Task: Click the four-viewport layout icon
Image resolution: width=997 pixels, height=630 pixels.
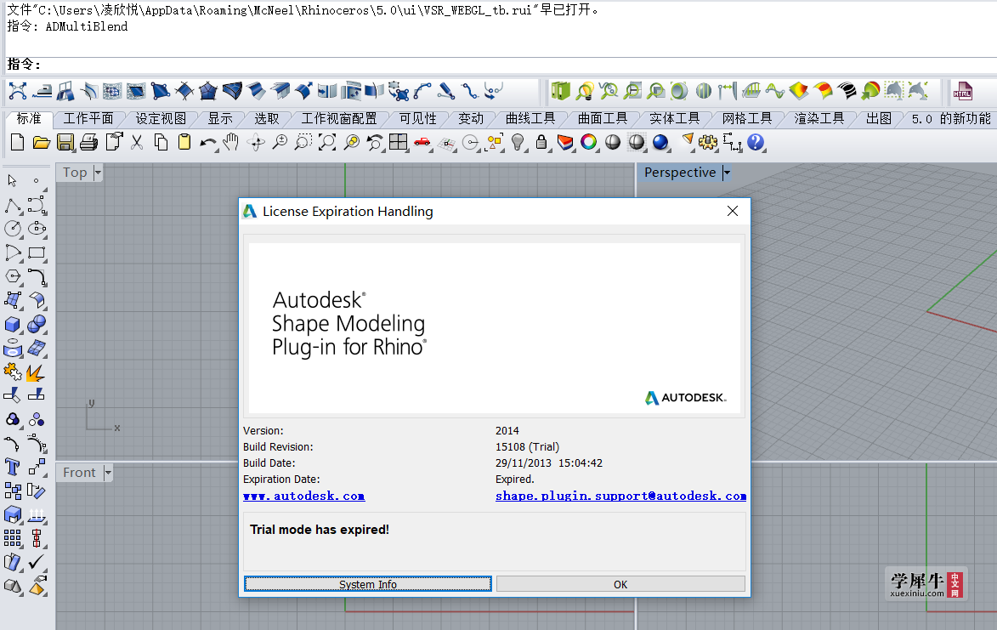Action: (x=398, y=142)
